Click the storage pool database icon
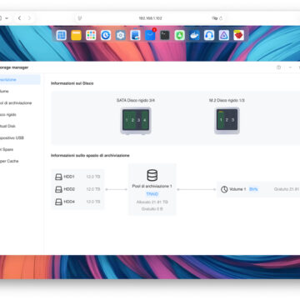This screenshot has height=300, width=300. pyautogui.click(x=152, y=175)
